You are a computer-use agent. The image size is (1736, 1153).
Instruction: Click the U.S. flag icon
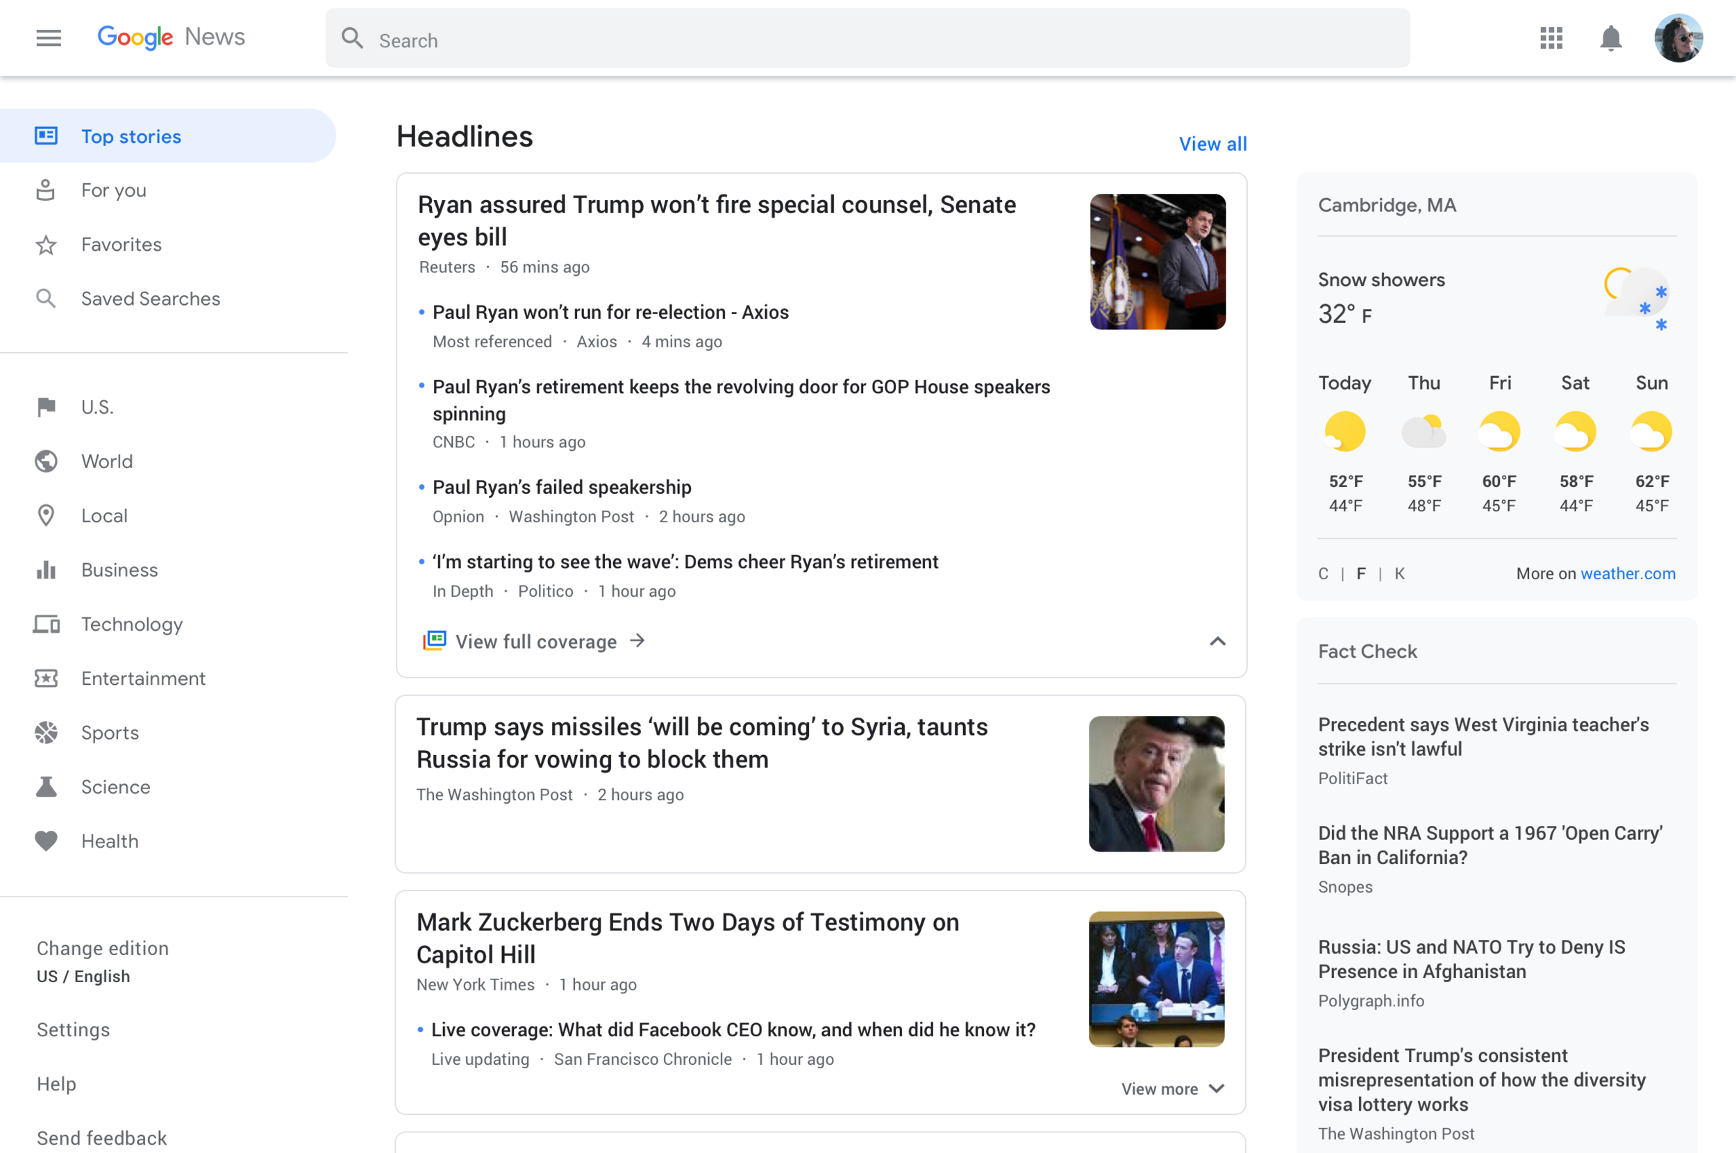(47, 406)
